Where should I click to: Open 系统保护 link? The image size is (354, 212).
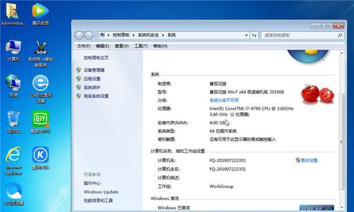pos(92,87)
